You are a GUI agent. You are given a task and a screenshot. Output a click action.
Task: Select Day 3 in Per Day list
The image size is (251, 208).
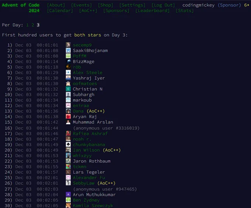[38, 25]
